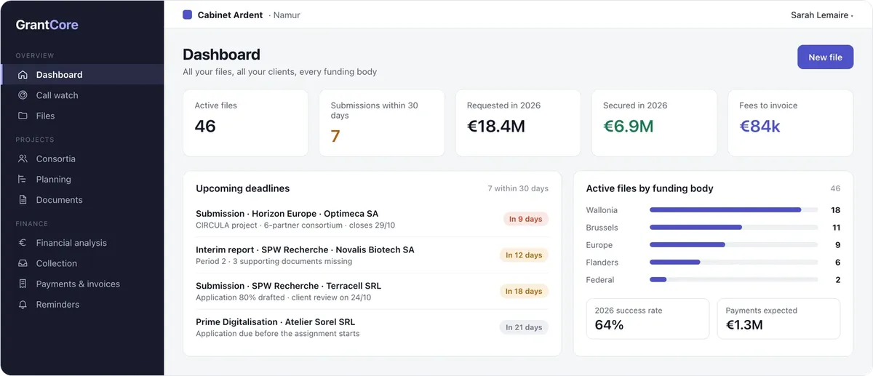Click the Federal progress bar
This screenshot has height=376, width=873.
(734, 280)
